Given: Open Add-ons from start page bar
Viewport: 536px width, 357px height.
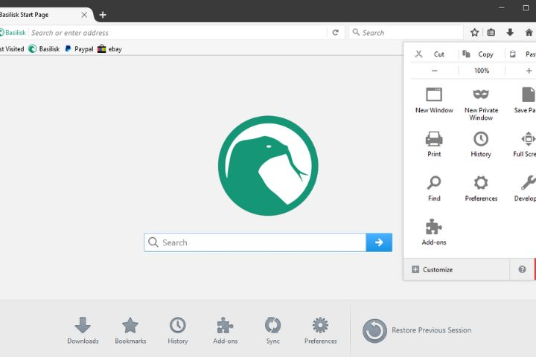Looking at the screenshot, I should [226, 330].
